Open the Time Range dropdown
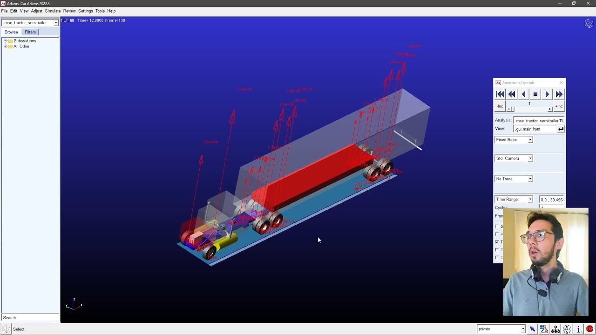596x335 pixels. tap(514, 199)
